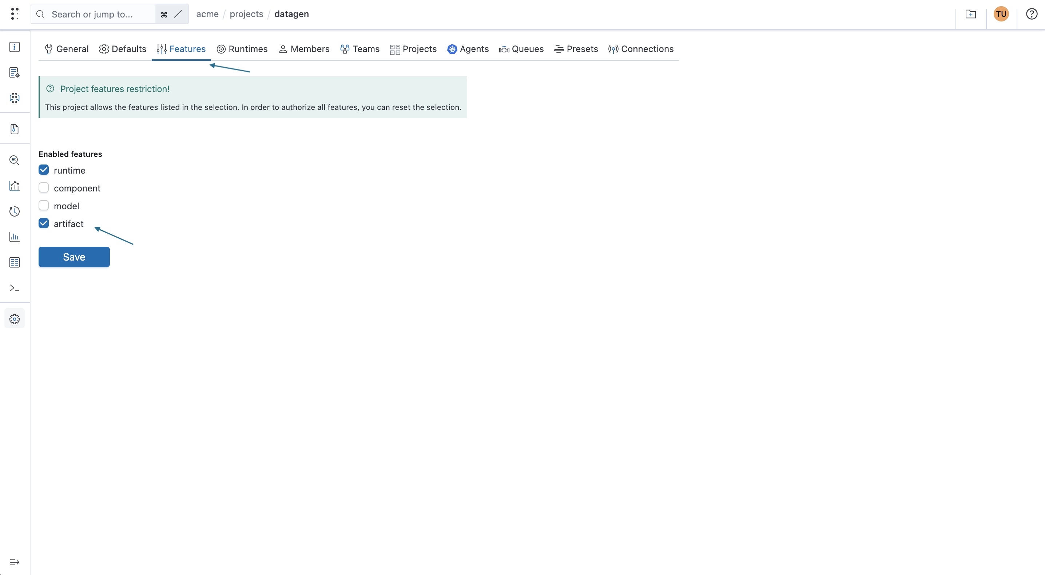The image size is (1045, 575).
Task: Go to acme organization breadcrumb
Action: [x=207, y=14]
